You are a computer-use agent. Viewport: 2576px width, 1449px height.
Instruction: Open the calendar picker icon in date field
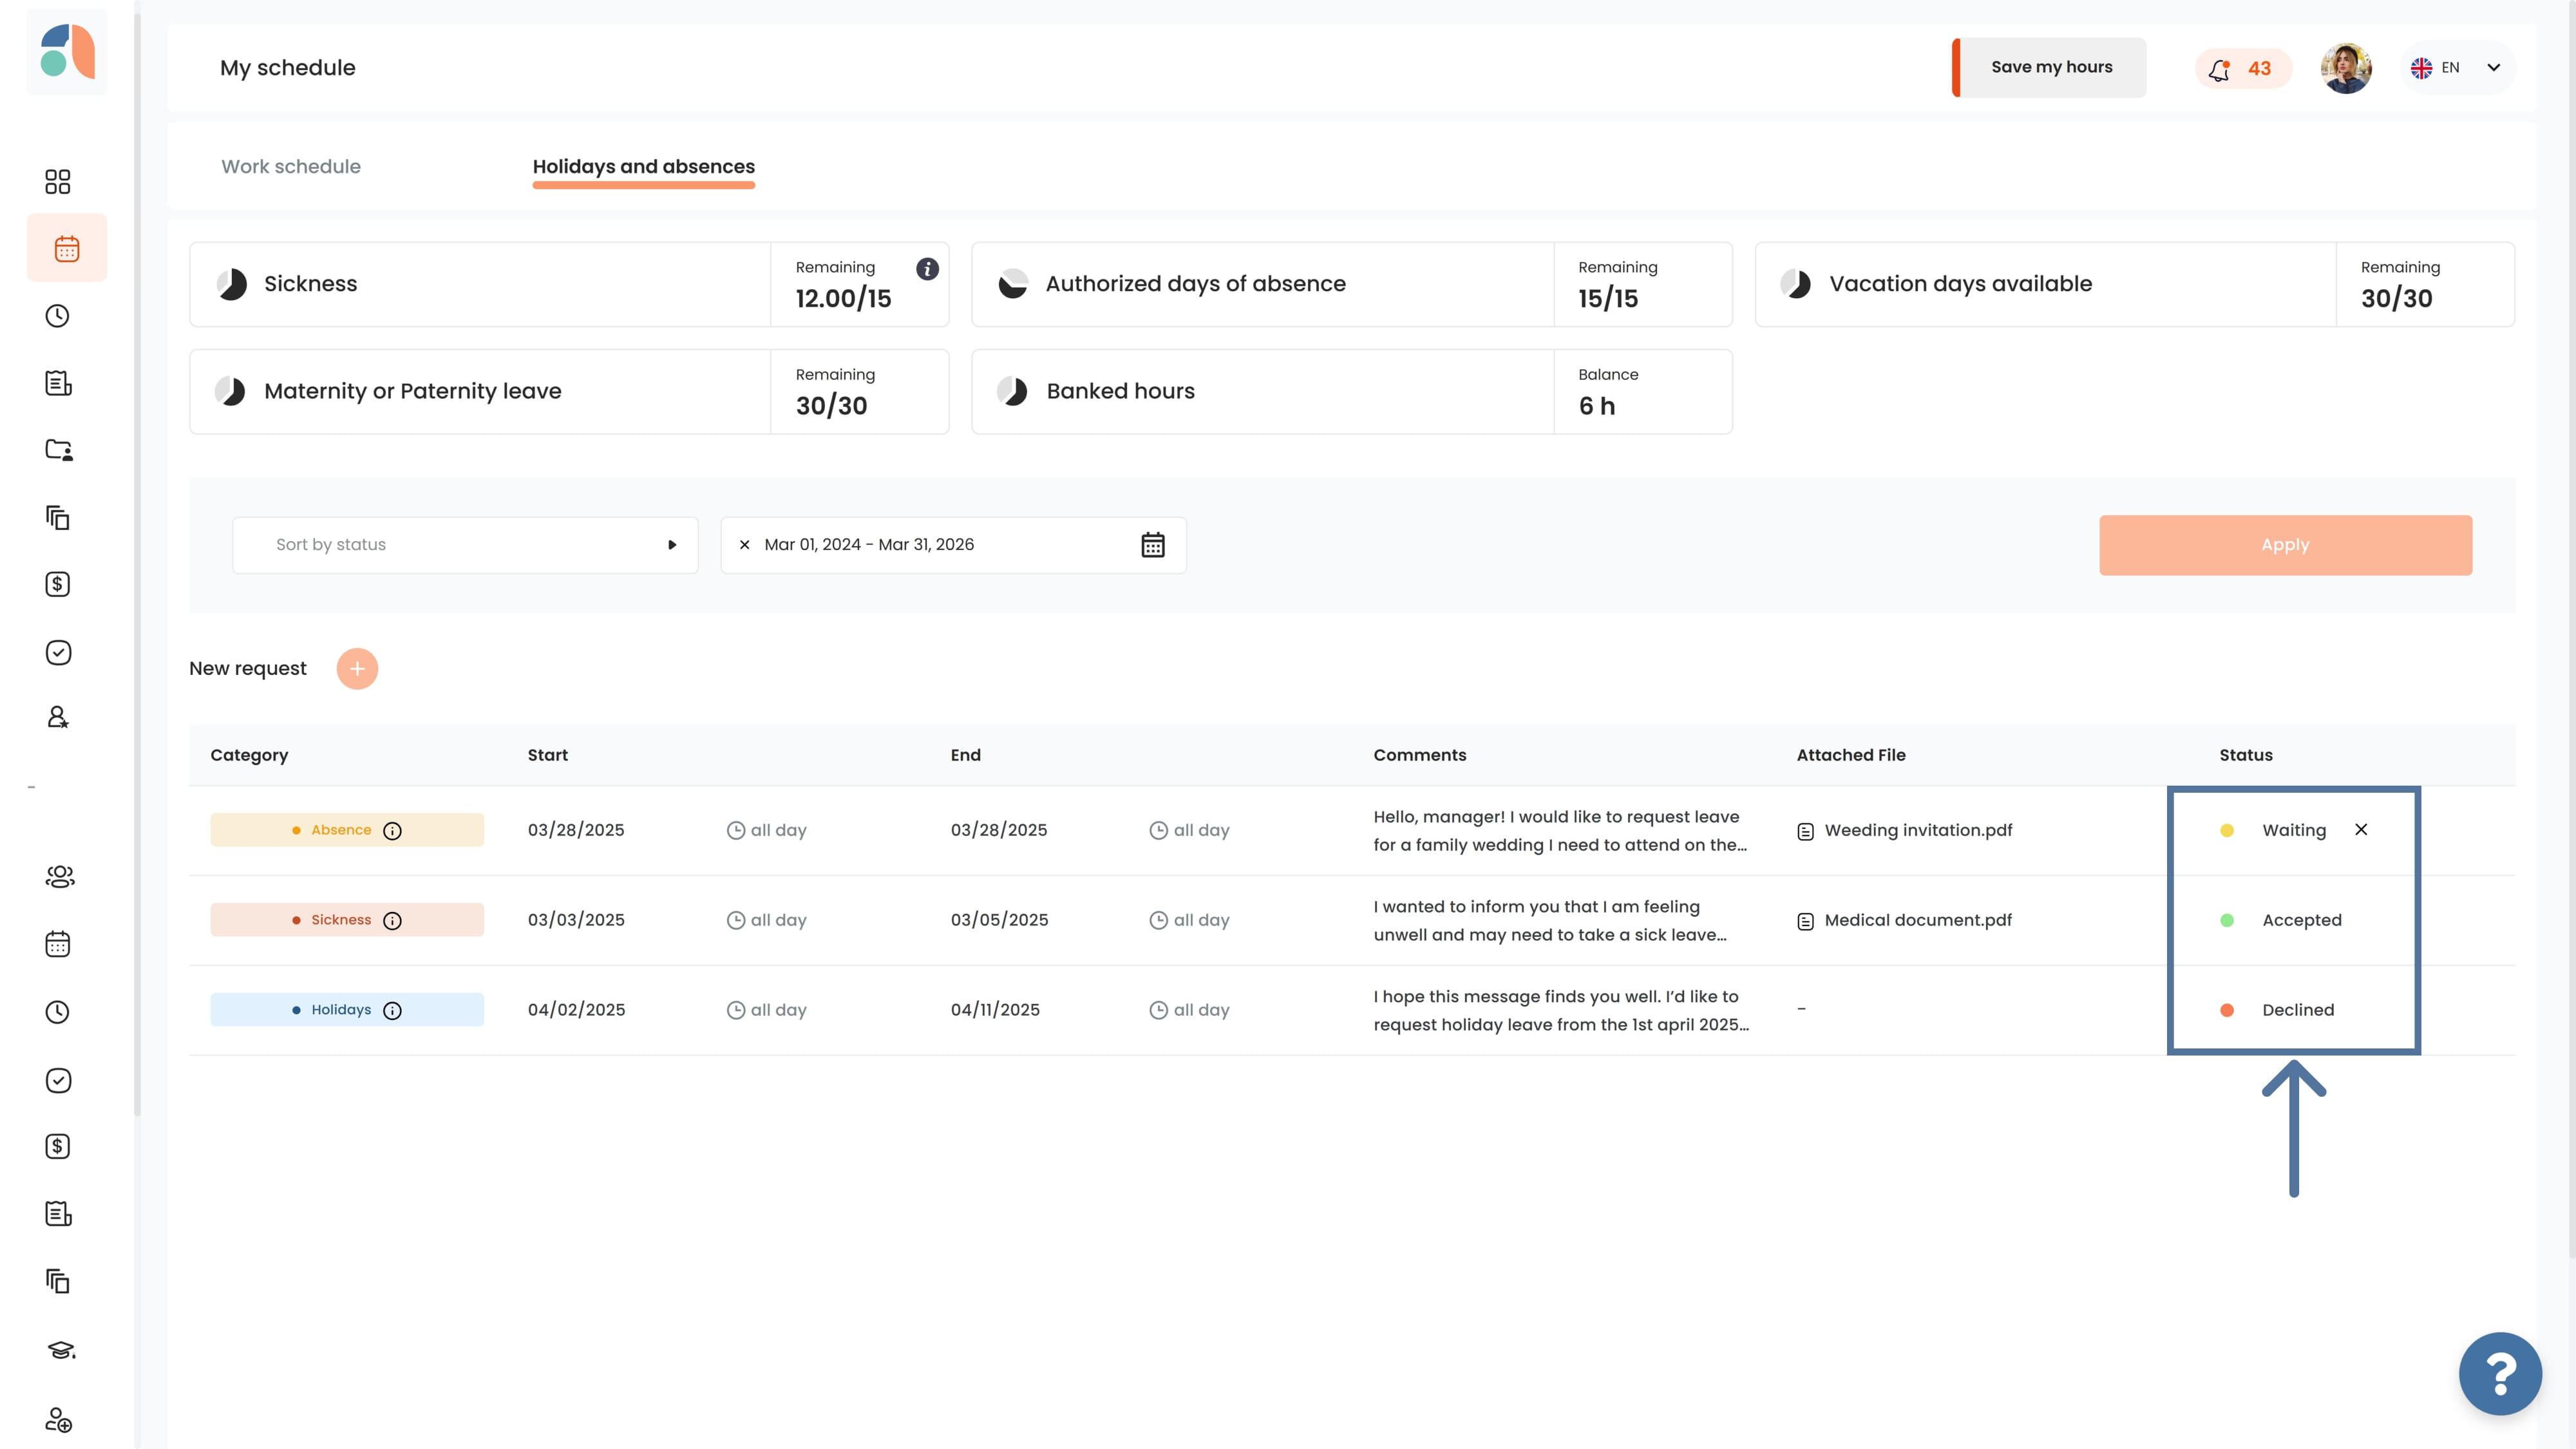pyautogui.click(x=1153, y=545)
